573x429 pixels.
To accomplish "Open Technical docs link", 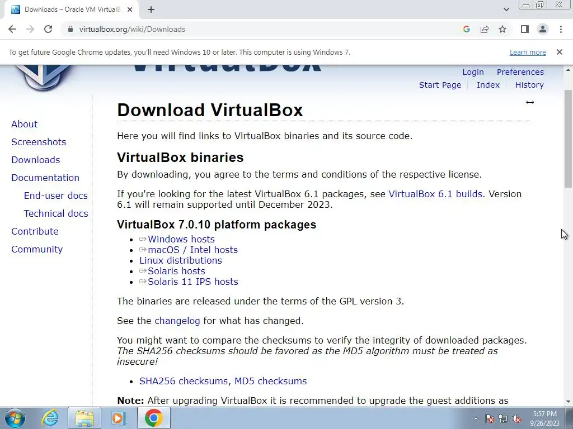I will coord(56,213).
